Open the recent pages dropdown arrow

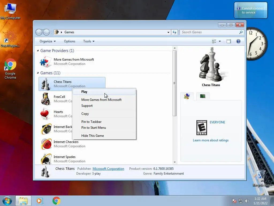point(52,32)
